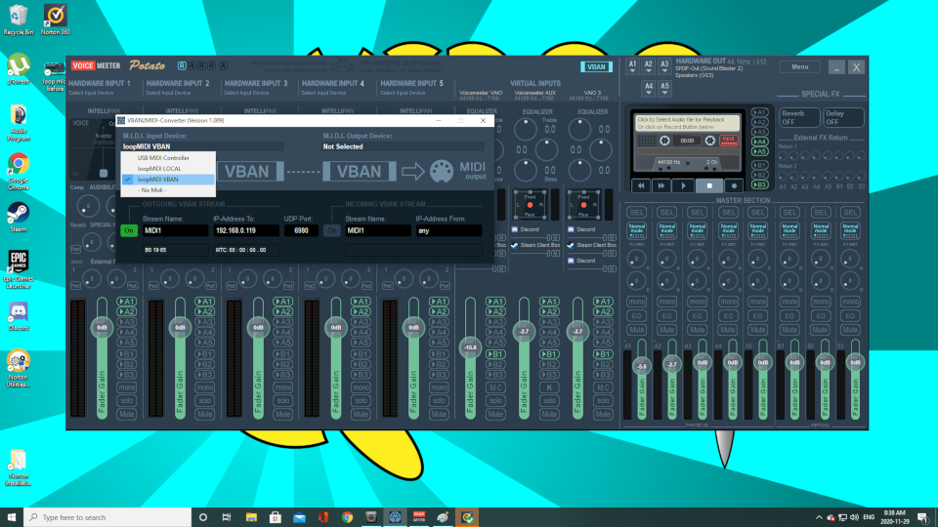Open Norton Utilities desktop icon
Screen dimensions: 938x527
pos(18,369)
